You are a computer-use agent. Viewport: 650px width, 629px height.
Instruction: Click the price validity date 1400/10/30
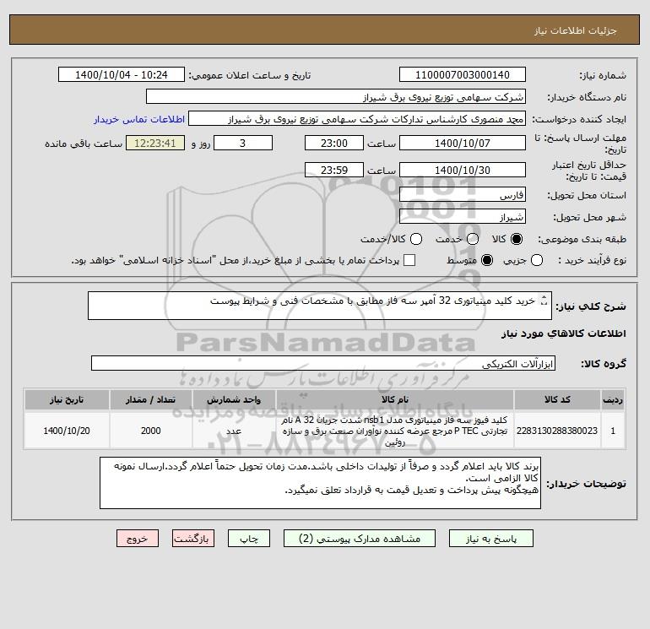(463, 170)
